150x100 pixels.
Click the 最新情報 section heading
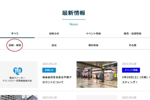[x=73, y=13]
